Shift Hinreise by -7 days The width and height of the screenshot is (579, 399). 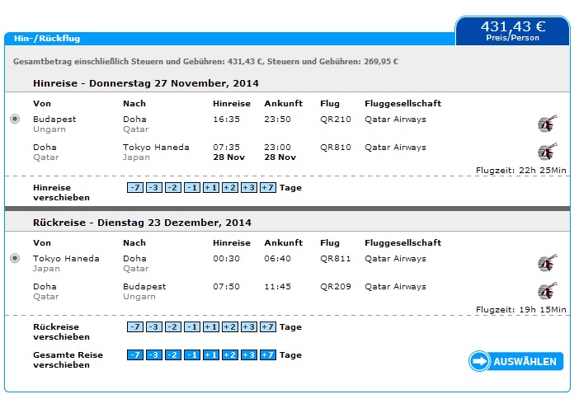point(135,187)
